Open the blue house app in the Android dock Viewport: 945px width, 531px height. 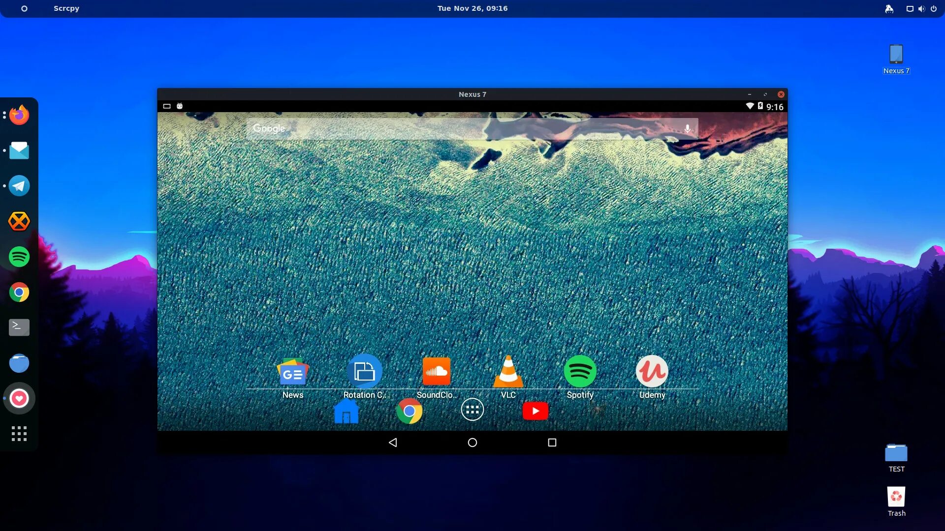pos(346,411)
